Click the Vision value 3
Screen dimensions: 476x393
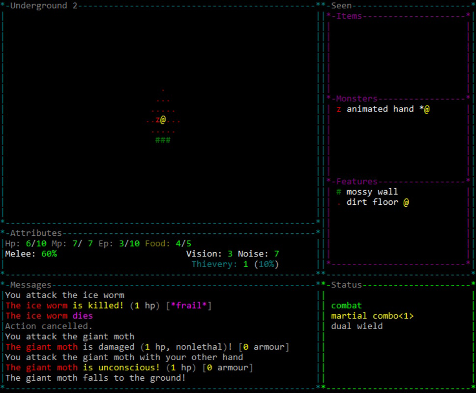tap(230, 254)
